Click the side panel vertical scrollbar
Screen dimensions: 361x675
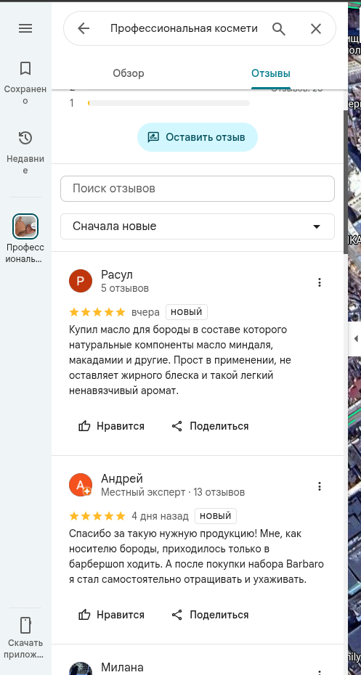(346, 181)
